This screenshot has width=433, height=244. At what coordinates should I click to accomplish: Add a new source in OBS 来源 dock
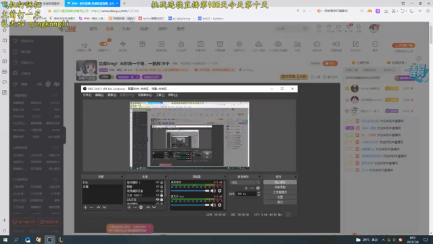point(129,207)
